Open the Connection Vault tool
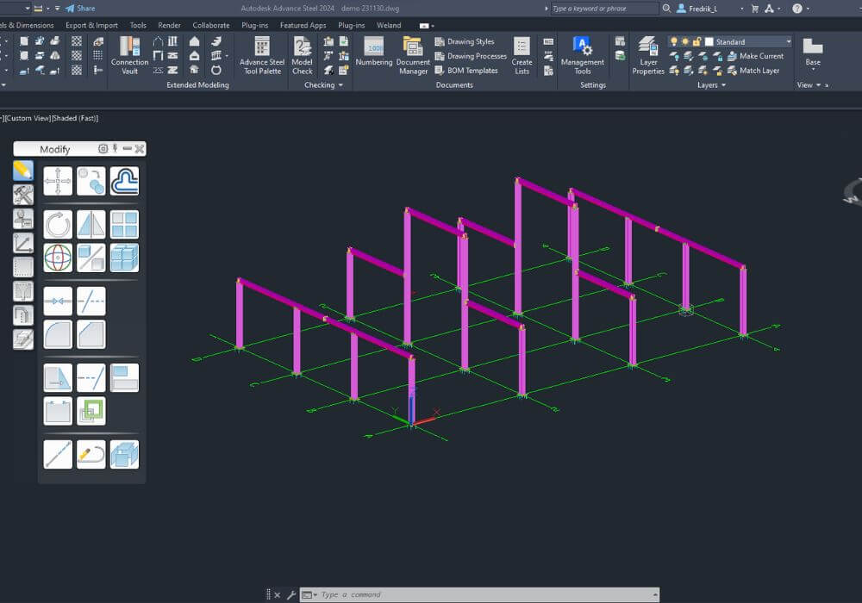Image resolution: width=862 pixels, height=603 pixels. pyautogui.click(x=129, y=54)
